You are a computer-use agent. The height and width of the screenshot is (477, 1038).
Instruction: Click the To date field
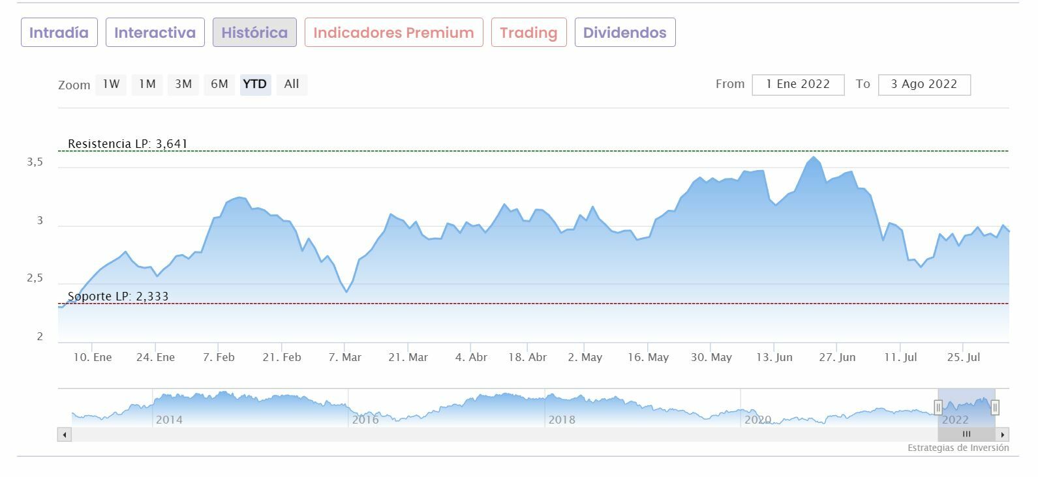point(924,85)
